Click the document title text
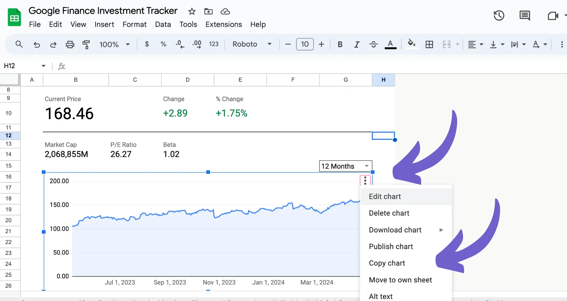The width and height of the screenshot is (567, 301). pos(103,11)
